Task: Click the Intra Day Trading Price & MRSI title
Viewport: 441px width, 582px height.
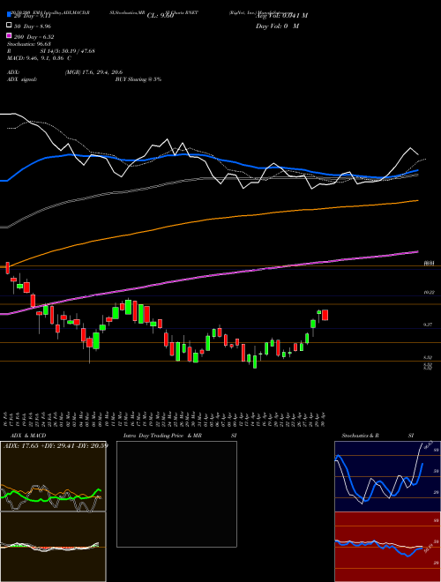Action: pos(180,436)
